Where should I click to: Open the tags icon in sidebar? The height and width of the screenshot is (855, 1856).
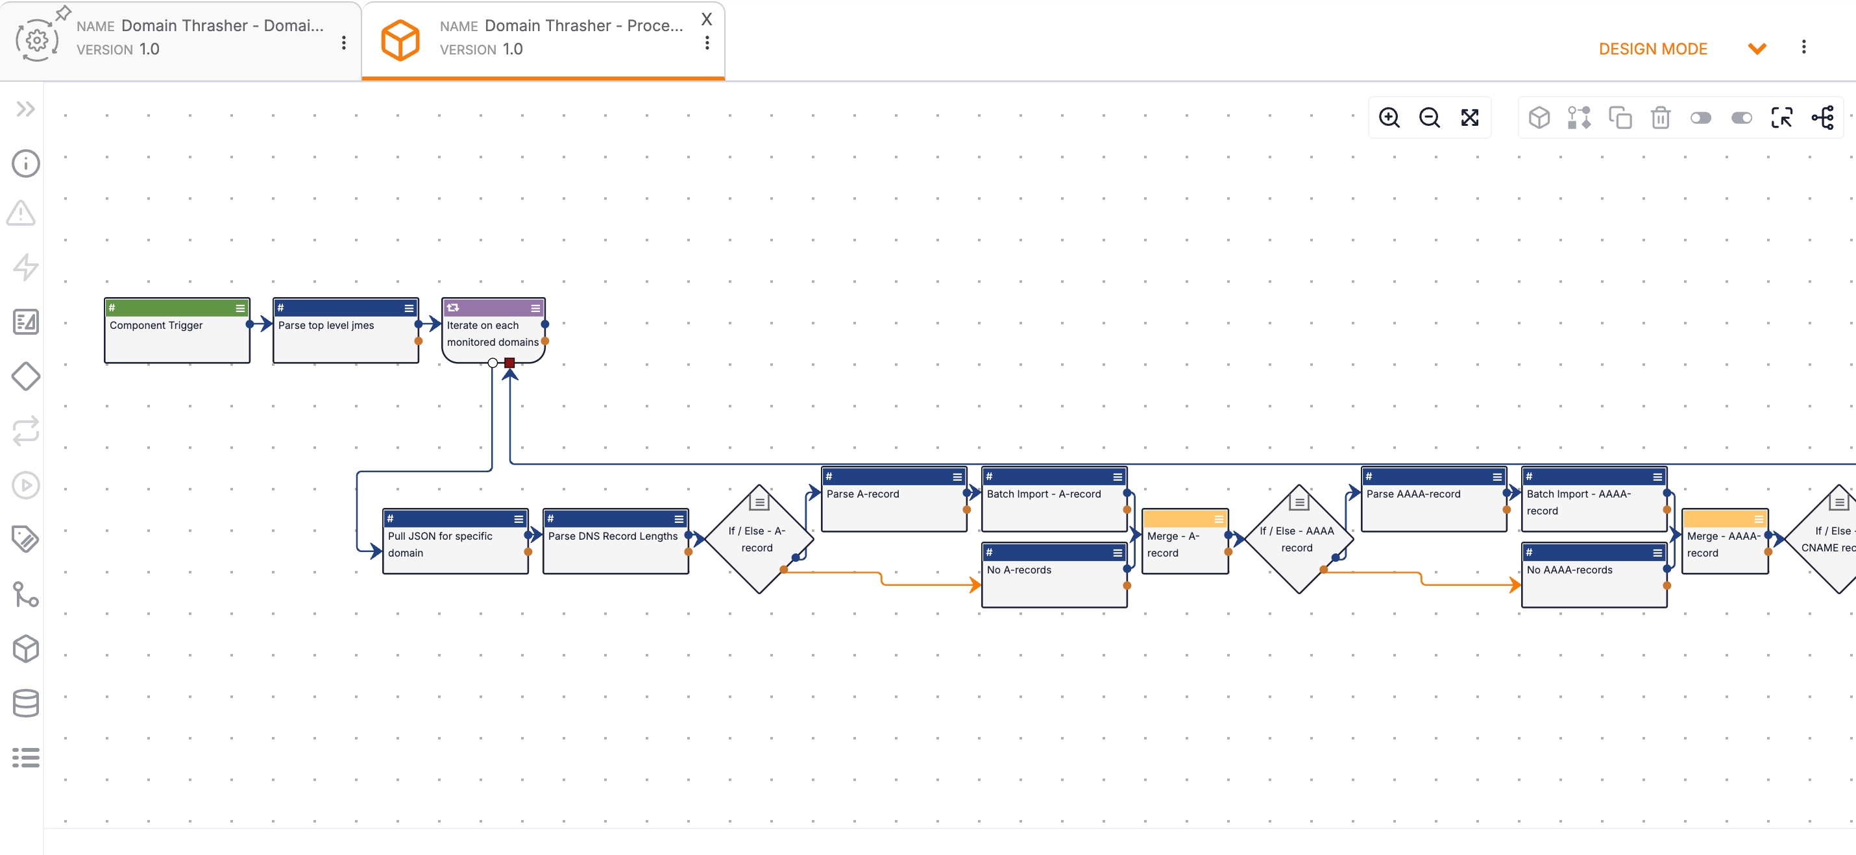click(26, 539)
